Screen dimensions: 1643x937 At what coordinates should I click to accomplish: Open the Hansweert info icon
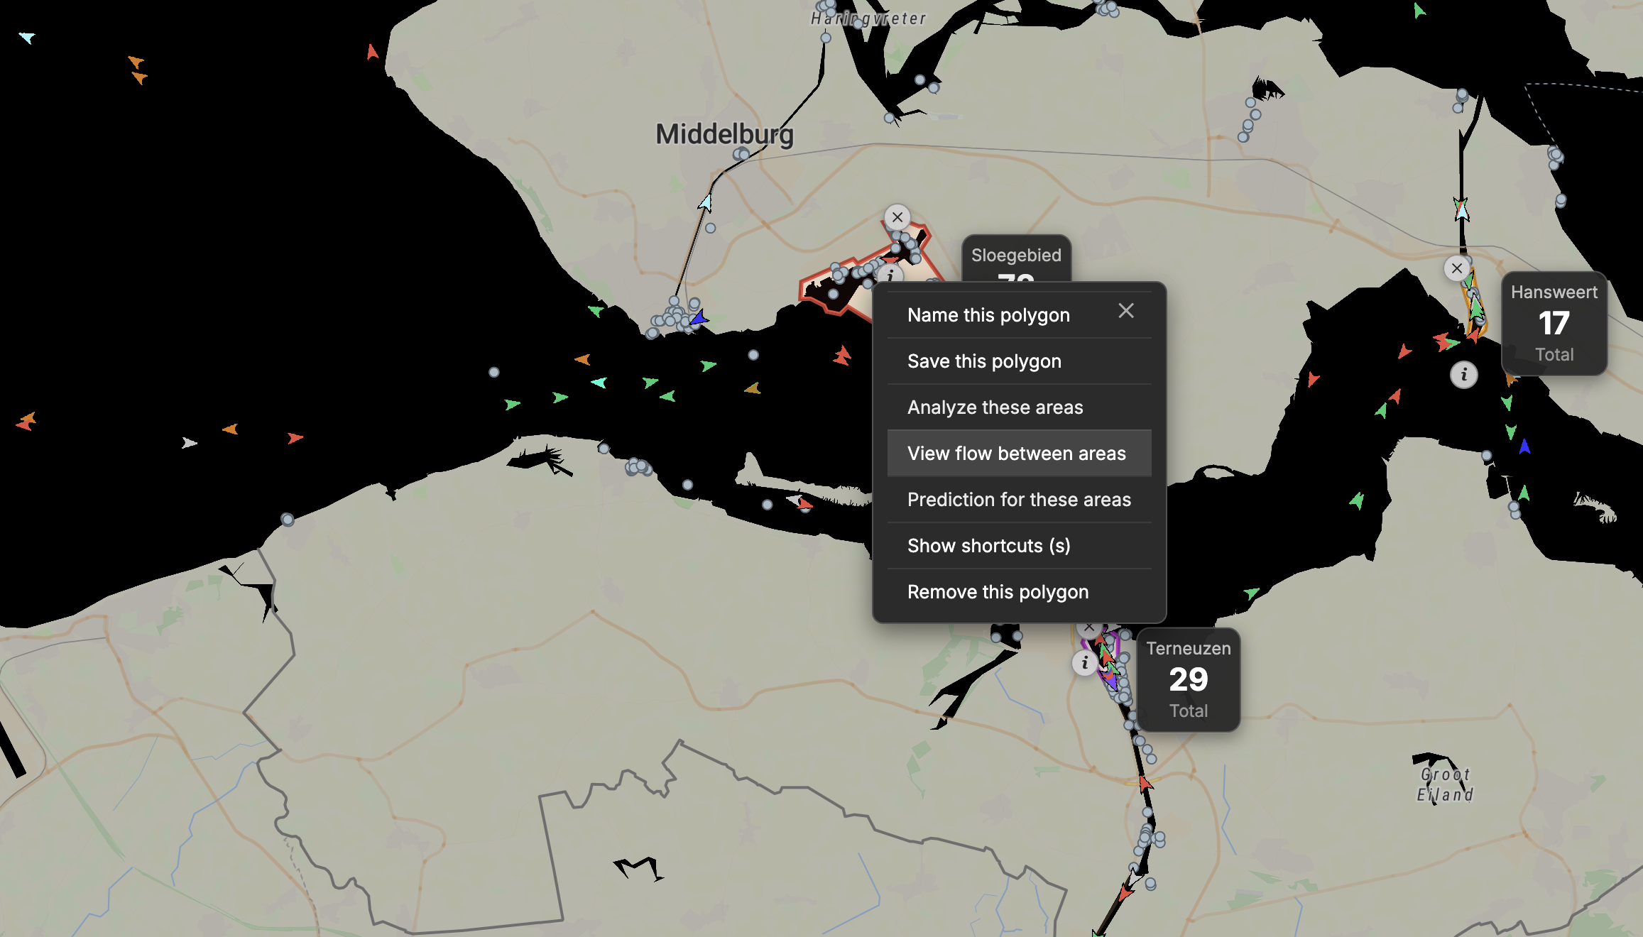pos(1464,374)
